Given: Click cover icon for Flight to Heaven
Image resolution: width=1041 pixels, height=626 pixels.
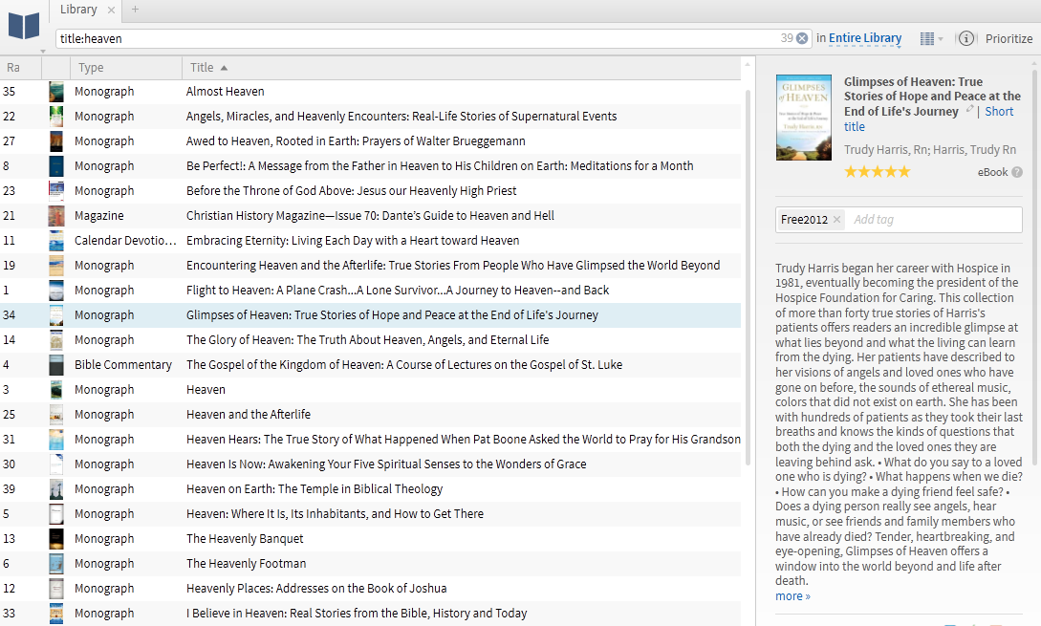Looking at the screenshot, I should [56, 291].
